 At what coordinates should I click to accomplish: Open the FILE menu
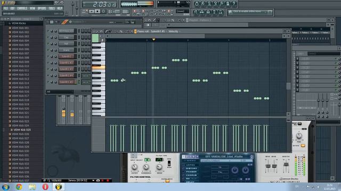tap(6, 8)
